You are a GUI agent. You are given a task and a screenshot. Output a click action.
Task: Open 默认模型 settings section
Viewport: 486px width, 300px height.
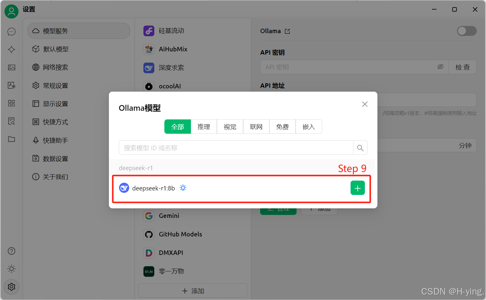coord(79,49)
